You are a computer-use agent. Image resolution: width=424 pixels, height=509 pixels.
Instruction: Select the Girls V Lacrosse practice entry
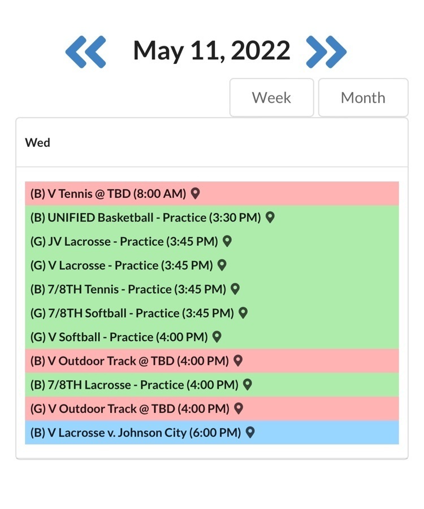(122, 266)
